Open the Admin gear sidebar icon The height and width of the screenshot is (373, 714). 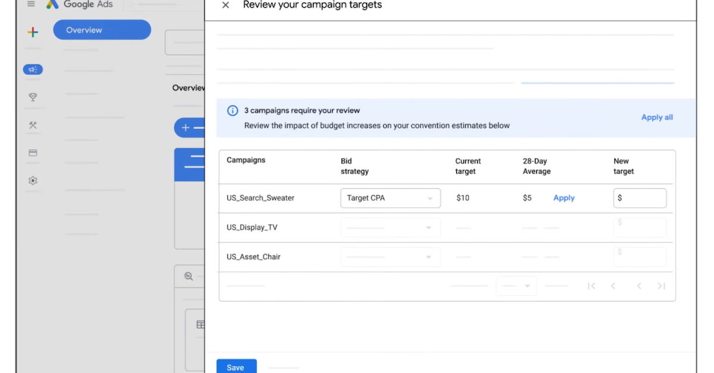click(33, 181)
